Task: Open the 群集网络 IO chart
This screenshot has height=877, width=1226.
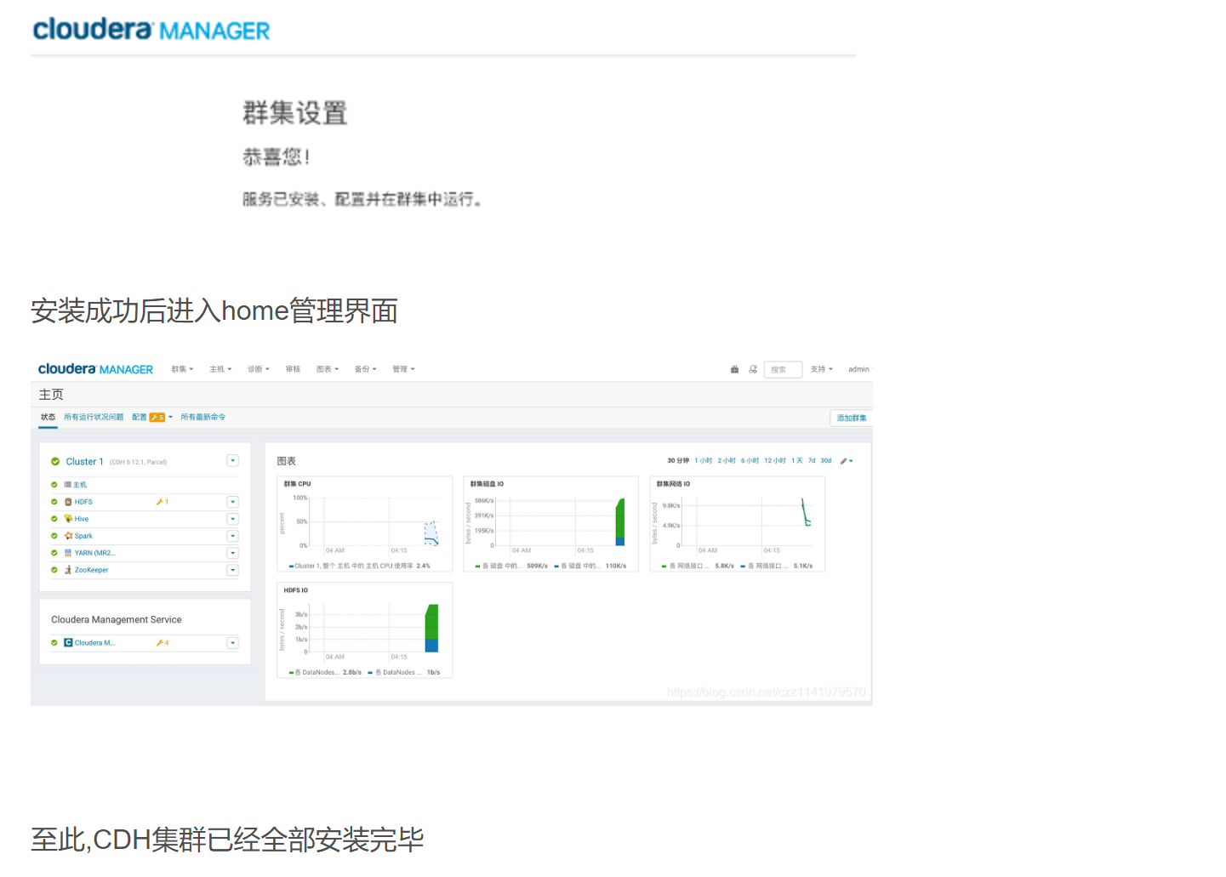Action: click(x=737, y=524)
